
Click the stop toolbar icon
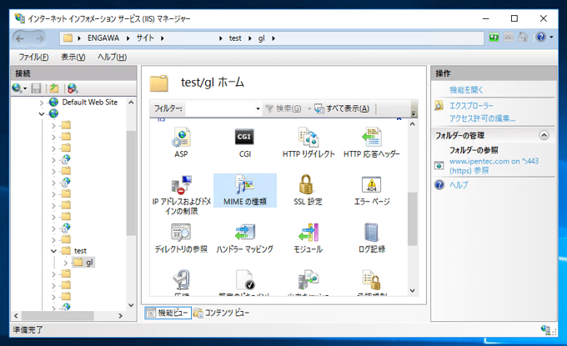pyautogui.click(x=509, y=38)
